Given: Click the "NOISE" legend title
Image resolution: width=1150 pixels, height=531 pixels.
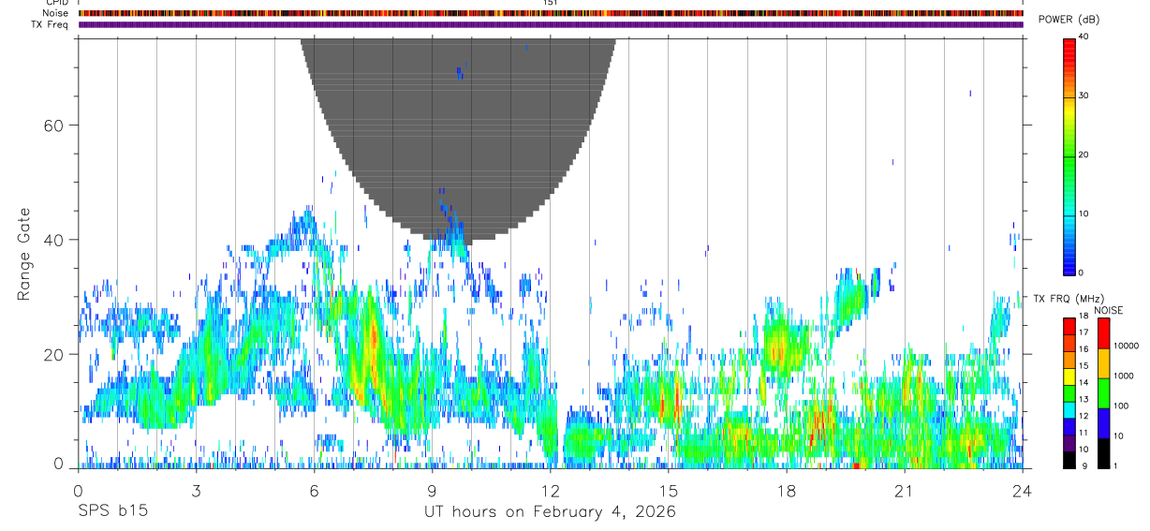Looking at the screenshot, I should tap(1109, 310).
